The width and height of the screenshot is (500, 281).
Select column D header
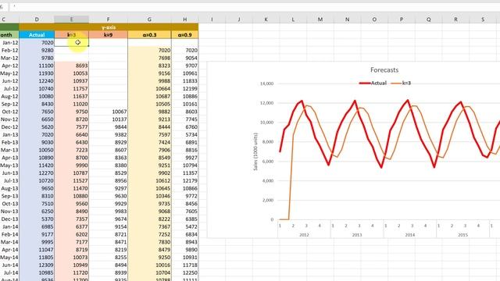(x=37, y=20)
